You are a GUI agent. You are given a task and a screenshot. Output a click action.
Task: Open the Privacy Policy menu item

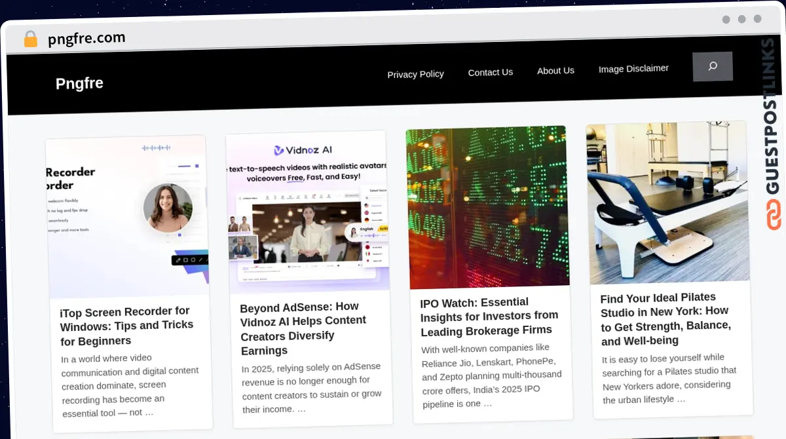click(x=415, y=74)
